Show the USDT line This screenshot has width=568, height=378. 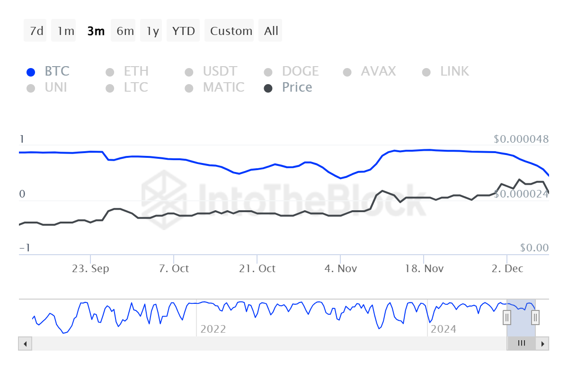click(x=213, y=71)
